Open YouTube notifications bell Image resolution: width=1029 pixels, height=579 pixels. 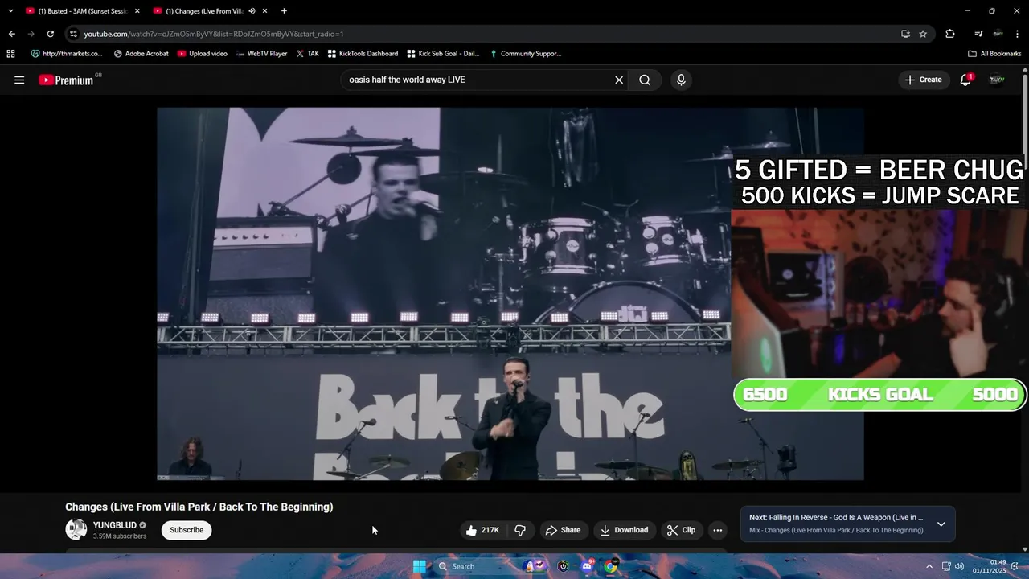(966, 80)
